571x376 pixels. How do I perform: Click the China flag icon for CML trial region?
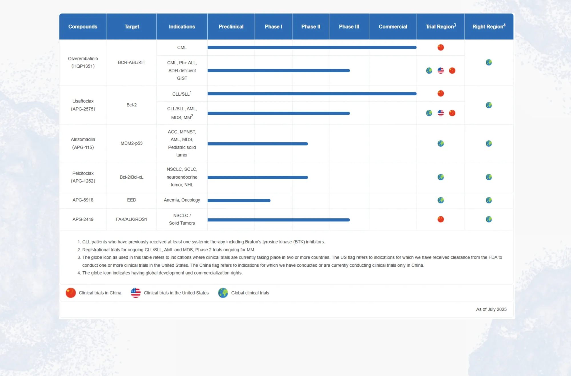click(x=441, y=47)
